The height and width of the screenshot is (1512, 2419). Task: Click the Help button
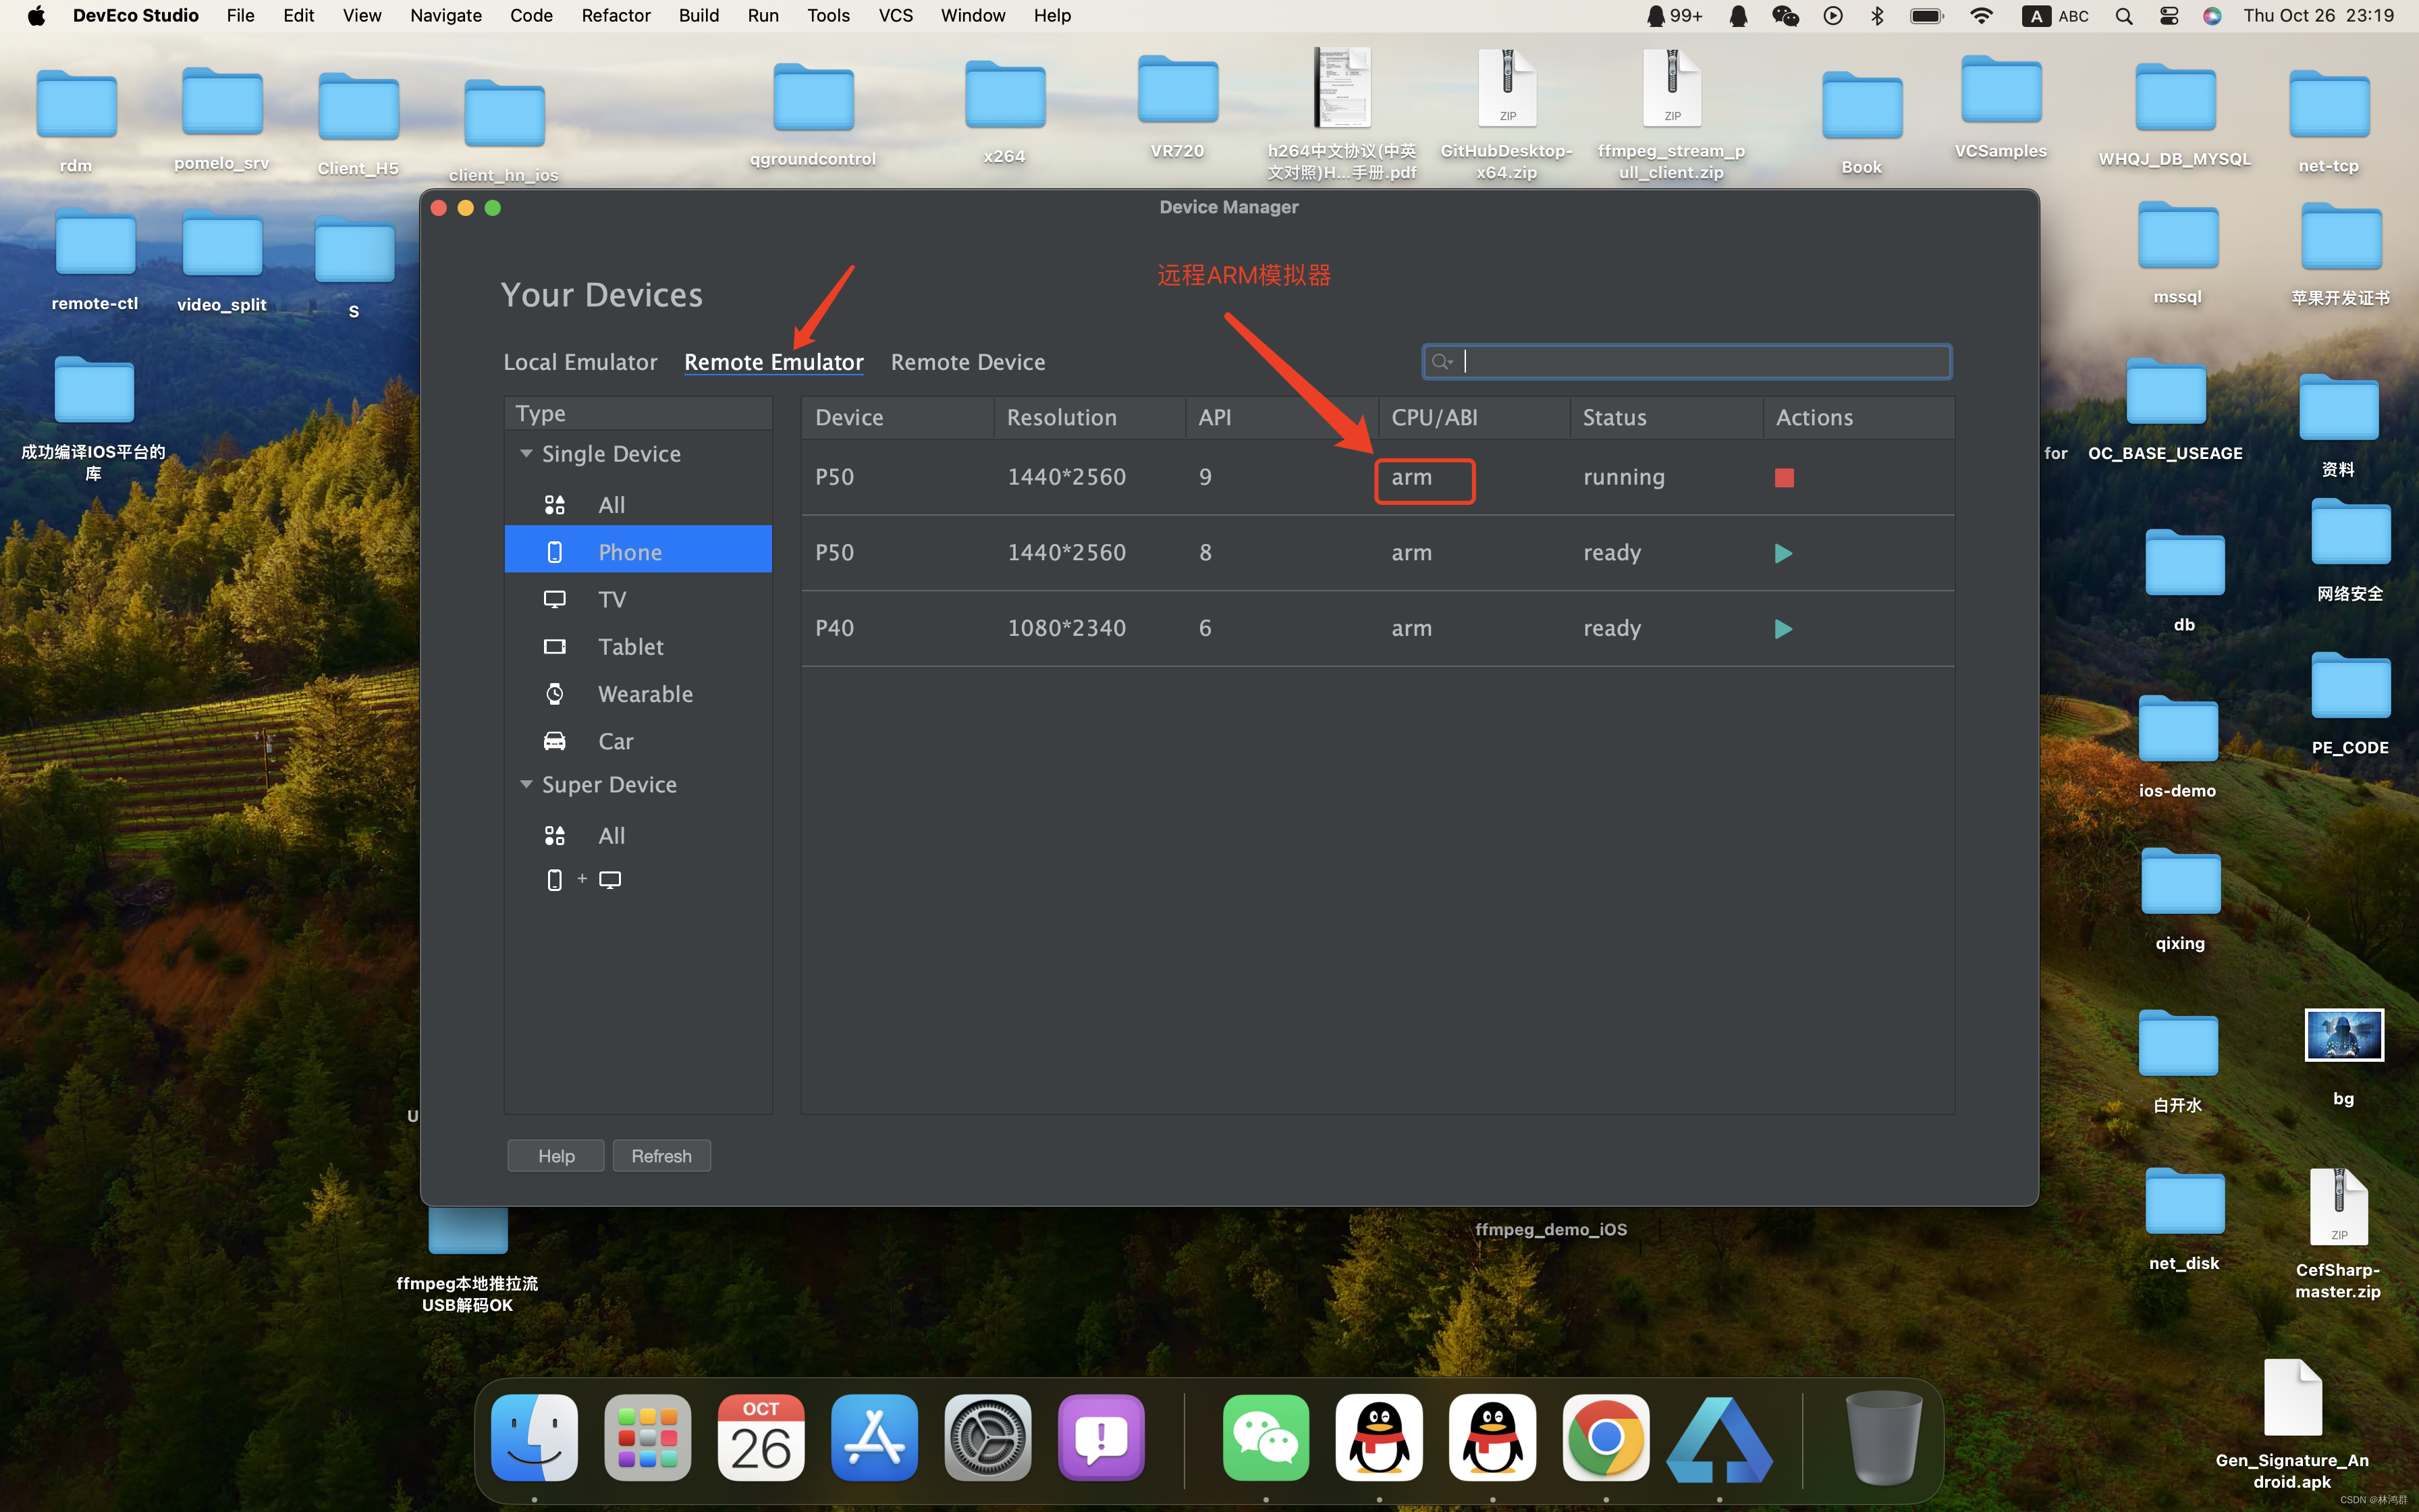(x=555, y=1156)
